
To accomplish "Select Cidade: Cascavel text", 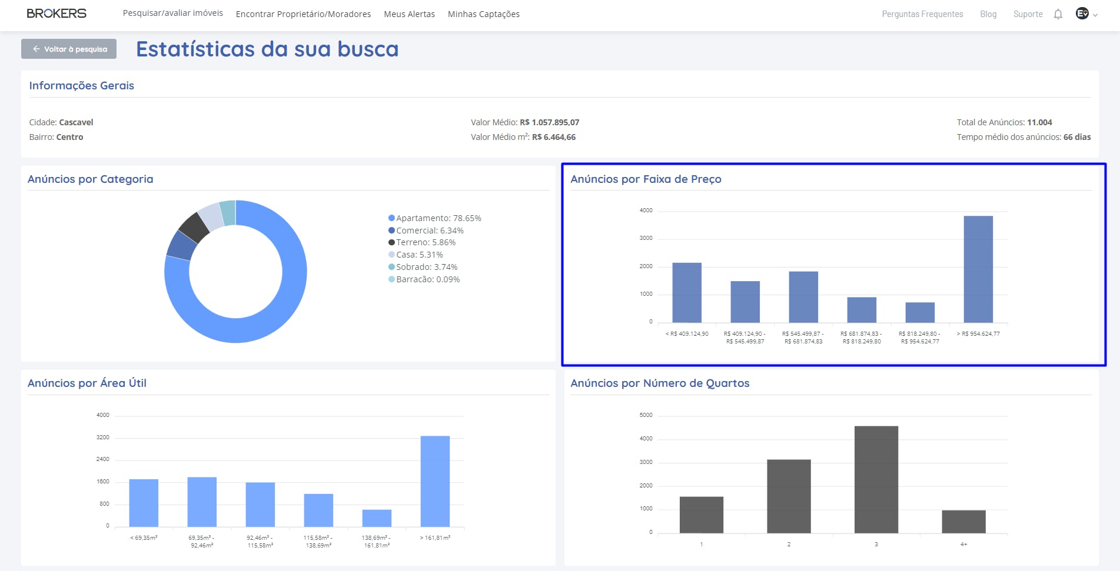I will click(x=61, y=122).
